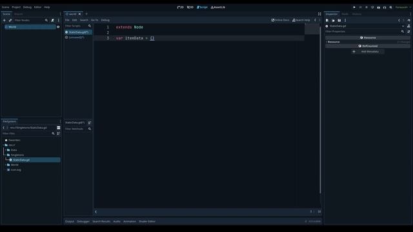413x232 pixels.
Task: Pause the running project
Action: [360, 7]
